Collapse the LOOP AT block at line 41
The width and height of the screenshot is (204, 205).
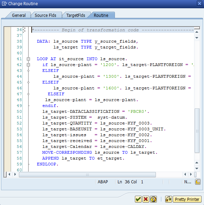click(28, 59)
